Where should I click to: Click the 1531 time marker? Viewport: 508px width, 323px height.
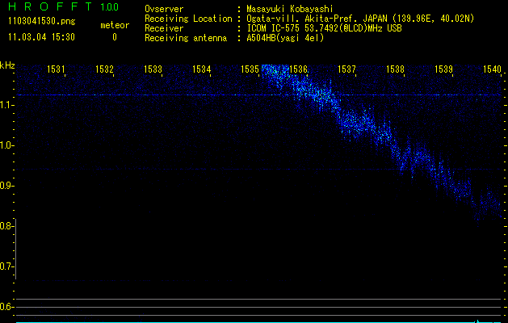tap(57, 69)
